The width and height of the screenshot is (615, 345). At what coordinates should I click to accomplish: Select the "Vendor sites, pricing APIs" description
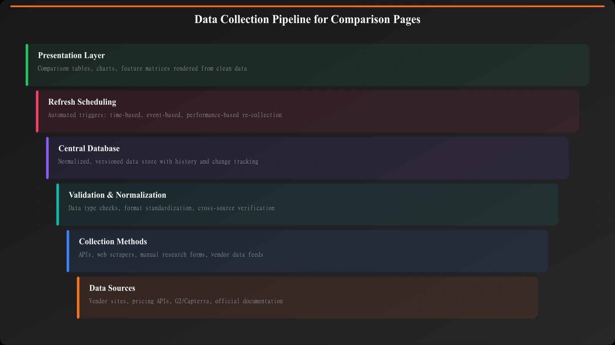coord(186,301)
